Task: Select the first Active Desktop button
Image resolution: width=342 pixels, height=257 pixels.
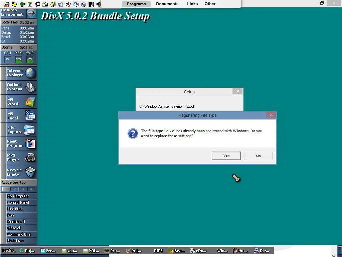Action: pyautogui.click(x=6, y=189)
